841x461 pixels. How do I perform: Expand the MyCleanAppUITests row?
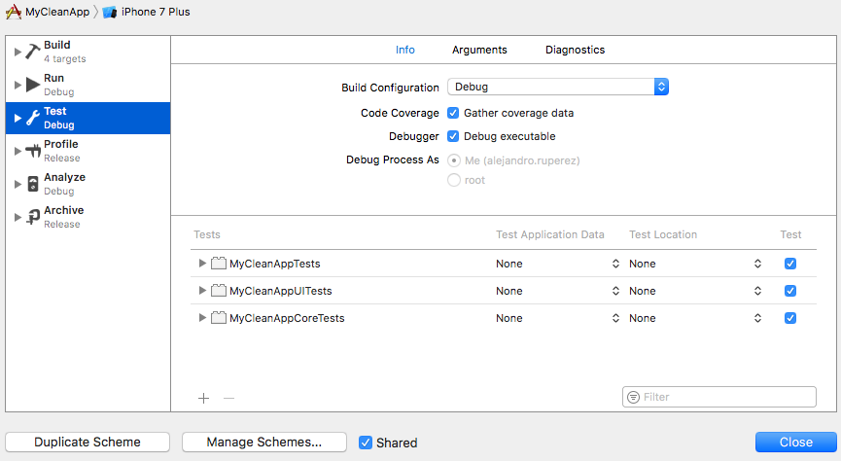[x=202, y=291]
